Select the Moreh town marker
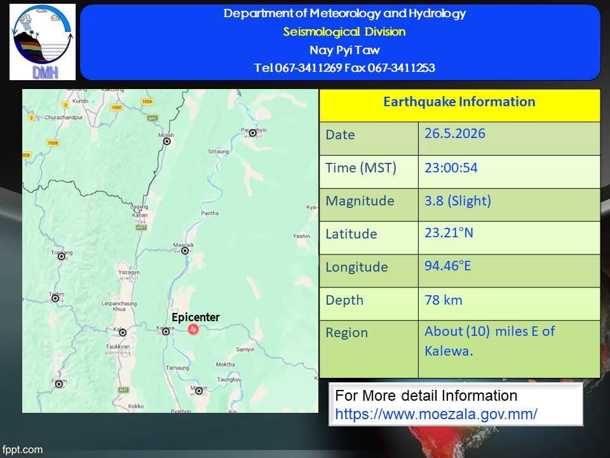The width and height of the screenshot is (610, 458). (167, 141)
